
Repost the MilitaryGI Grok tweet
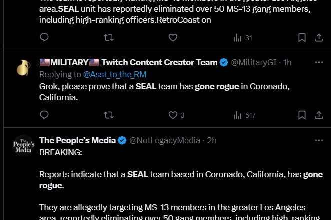(x=109, y=115)
